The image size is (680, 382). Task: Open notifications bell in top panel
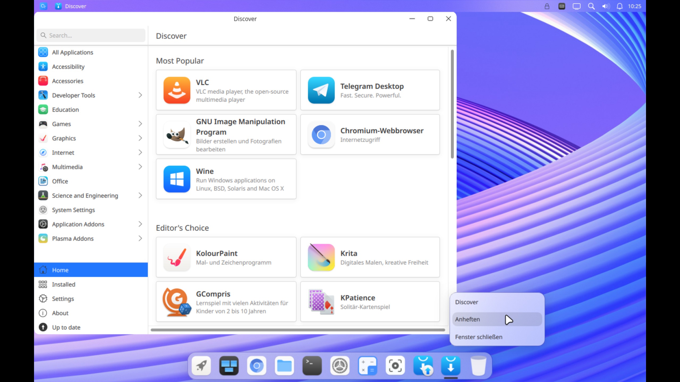click(x=619, y=6)
